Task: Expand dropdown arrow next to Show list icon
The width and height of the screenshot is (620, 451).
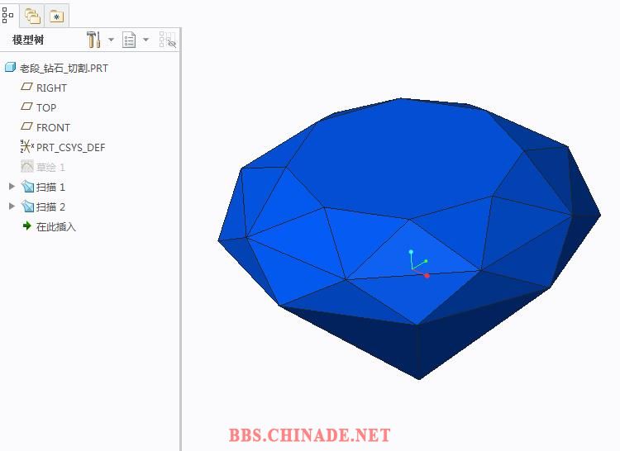Action: point(145,40)
